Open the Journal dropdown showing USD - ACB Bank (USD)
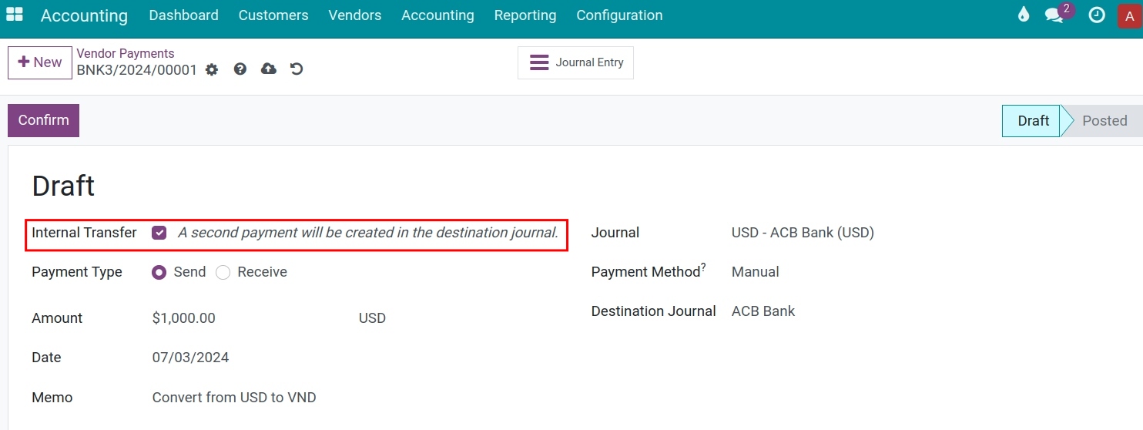This screenshot has width=1143, height=430. 803,233
